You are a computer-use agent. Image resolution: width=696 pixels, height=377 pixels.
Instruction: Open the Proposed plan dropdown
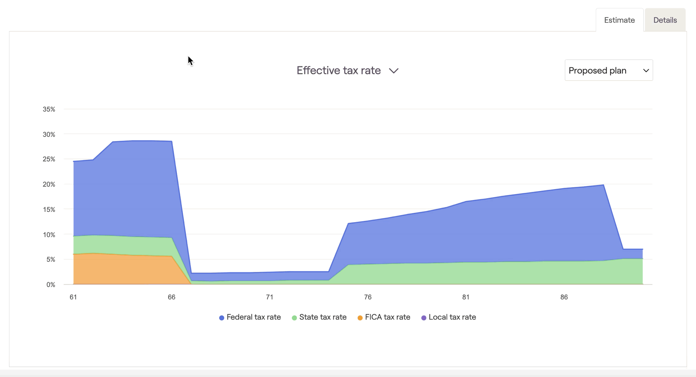pos(608,70)
